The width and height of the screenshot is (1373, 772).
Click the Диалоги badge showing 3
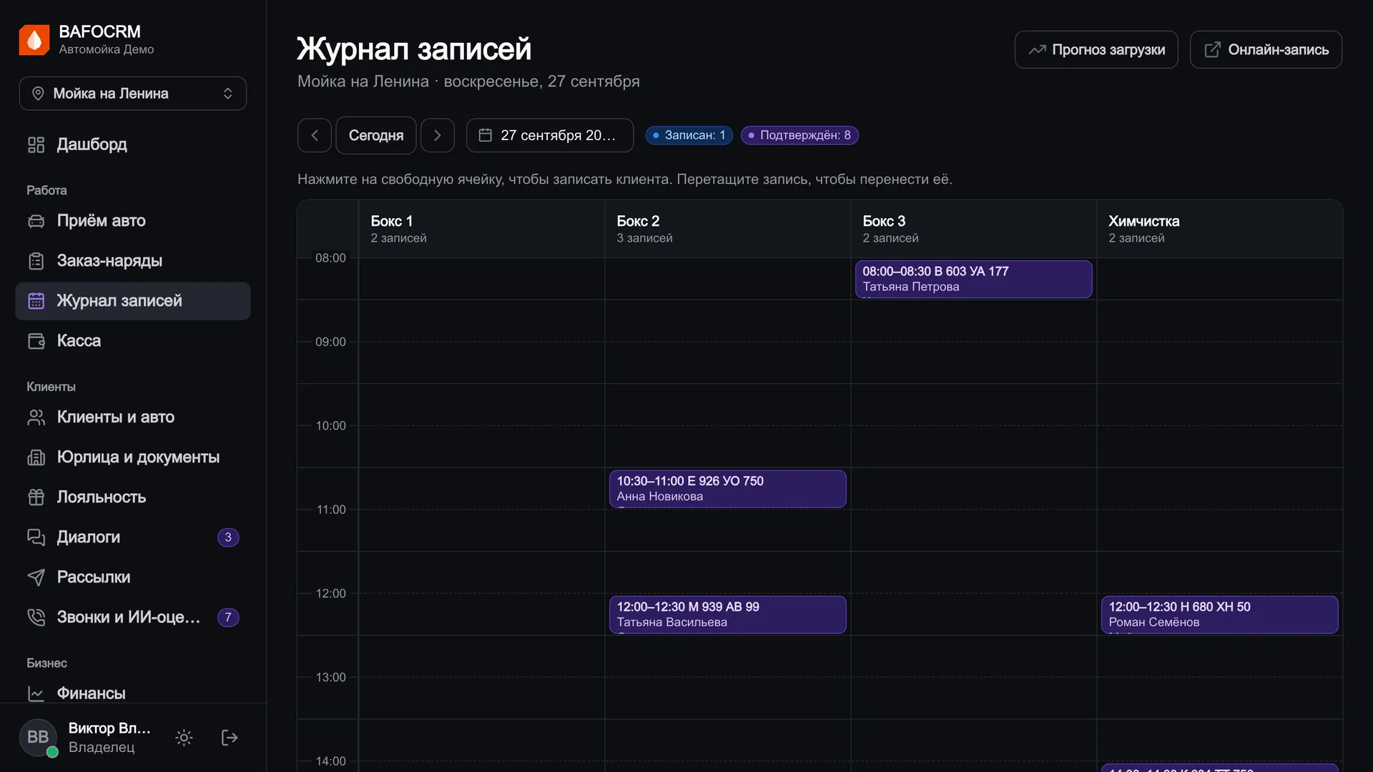coord(228,538)
